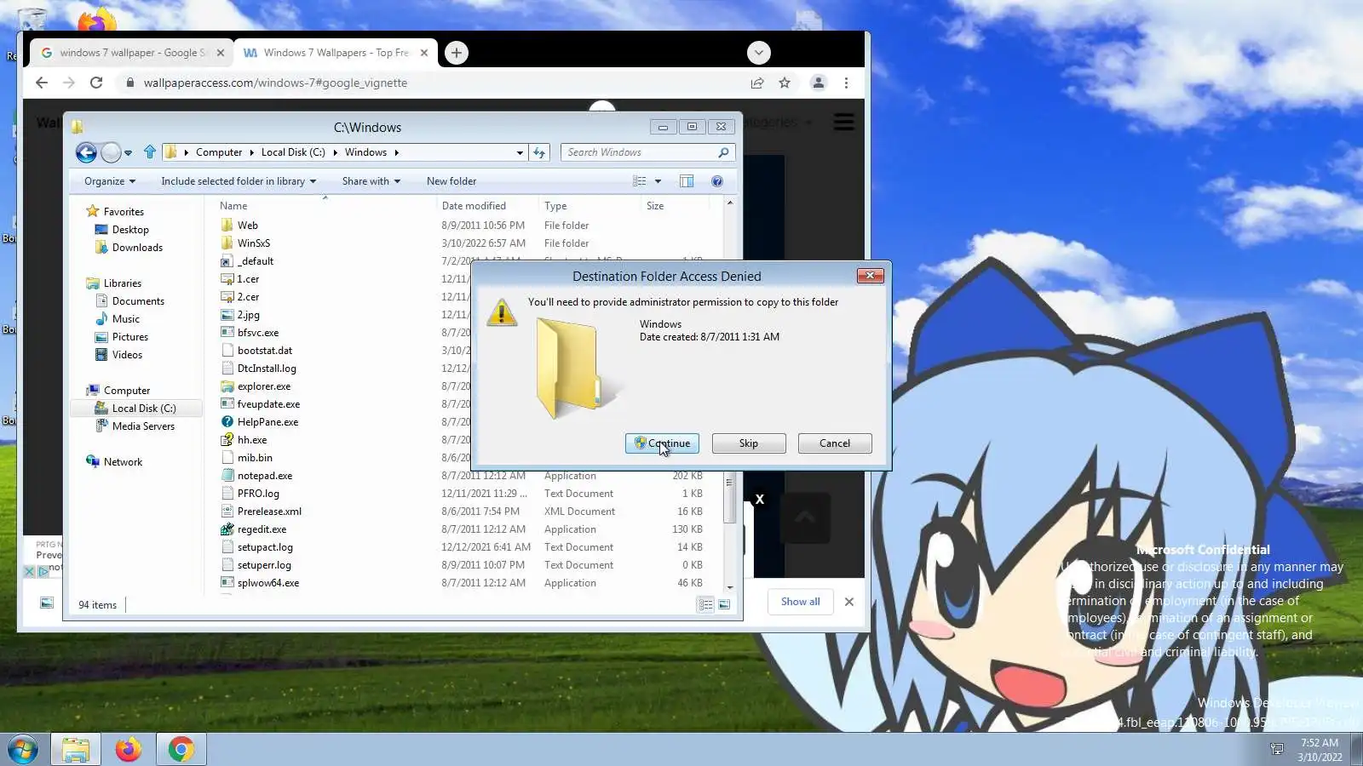Image resolution: width=1363 pixels, height=766 pixels.
Task: Select Desktop in Favorites
Action: tap(130, 230)
